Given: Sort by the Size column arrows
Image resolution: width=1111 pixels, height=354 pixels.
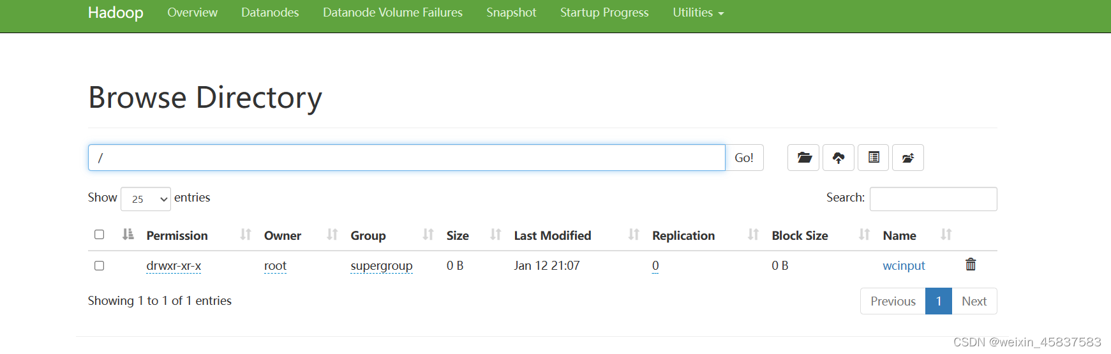Looking at the screenshot, I should pyautogui.click(x=496, y=235).
